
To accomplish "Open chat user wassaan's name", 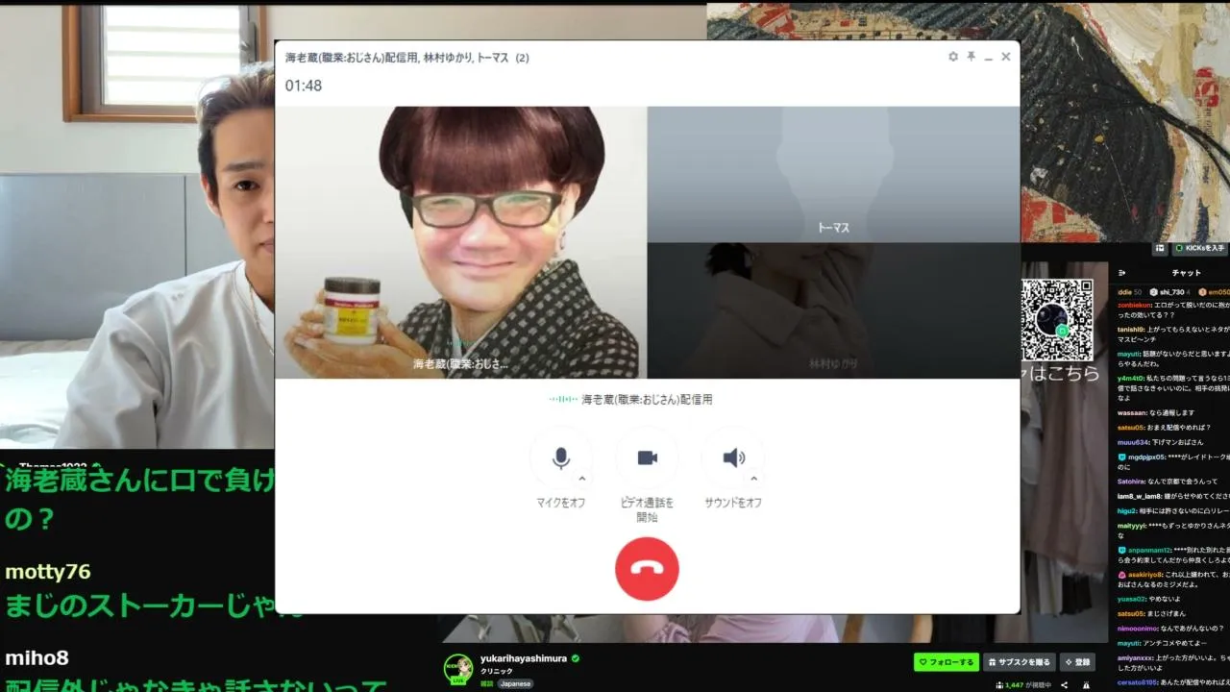I will (x=1132, y=412).
